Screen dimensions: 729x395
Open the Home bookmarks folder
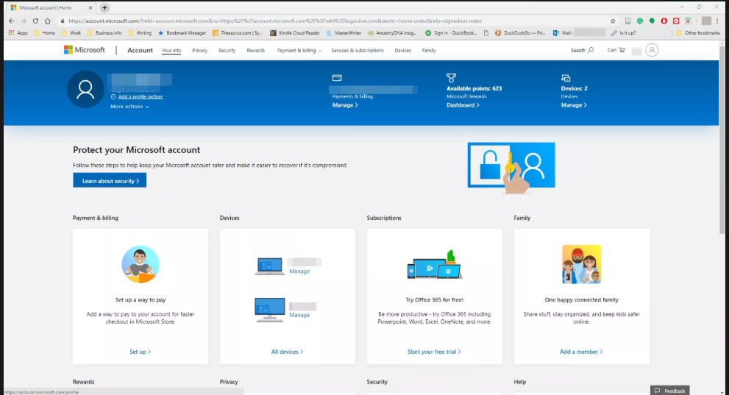45,33
